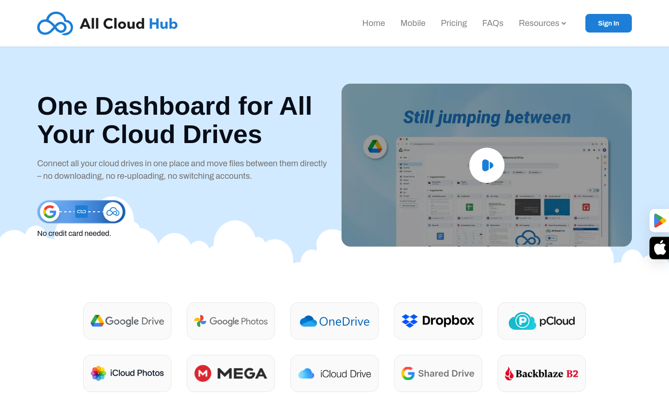Screen dimensions: 669x418
Task: Expand the Resources dropdown
Action: point(542,23)
